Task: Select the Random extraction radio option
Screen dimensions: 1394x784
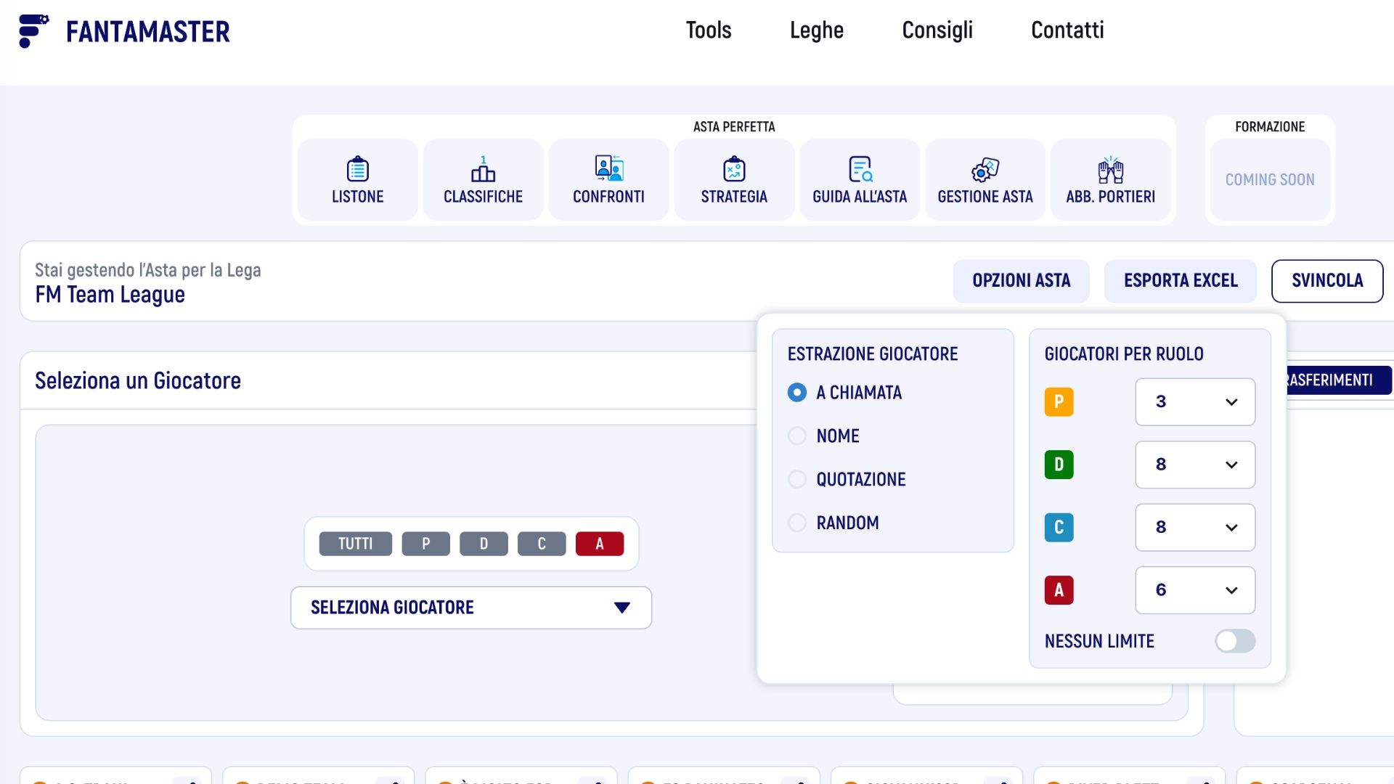Action: (x=797, y=523)
